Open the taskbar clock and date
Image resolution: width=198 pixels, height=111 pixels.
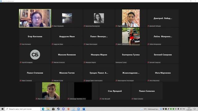[189, 109]
